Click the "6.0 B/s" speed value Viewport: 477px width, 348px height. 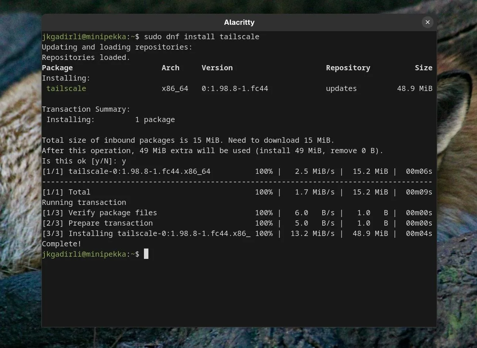[x=315, y=213]
